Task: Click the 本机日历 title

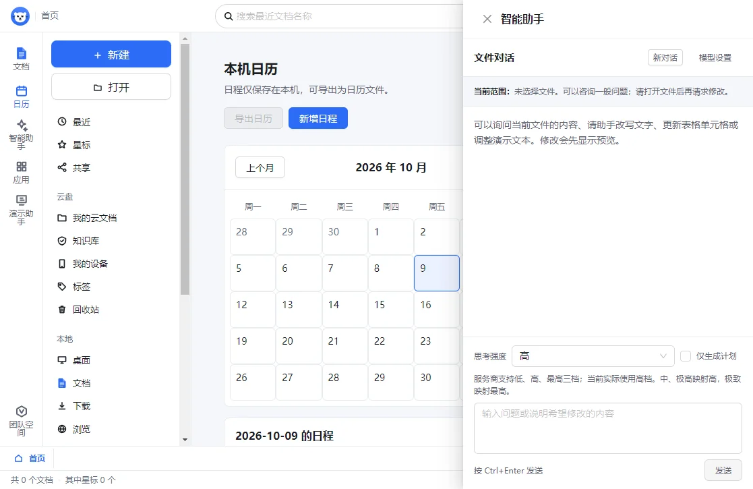Action: click(x=251, y=69)
